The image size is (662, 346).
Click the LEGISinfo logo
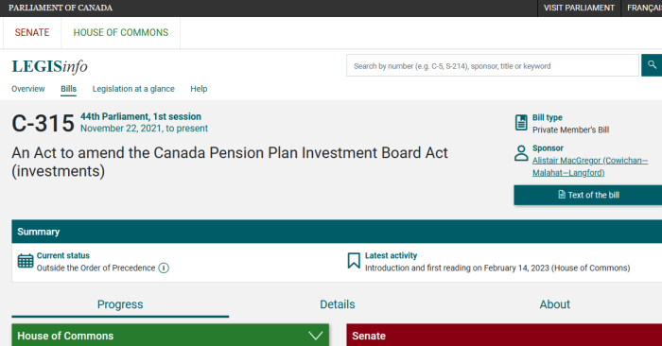[50, 67]
